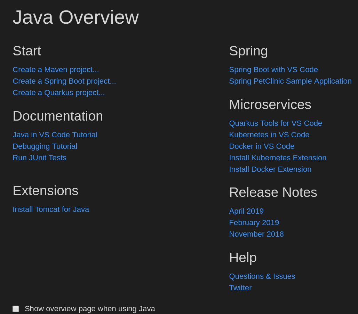Open the Java in VS Code Tutorial
The image size is (358, 314).
click(55, 135)
